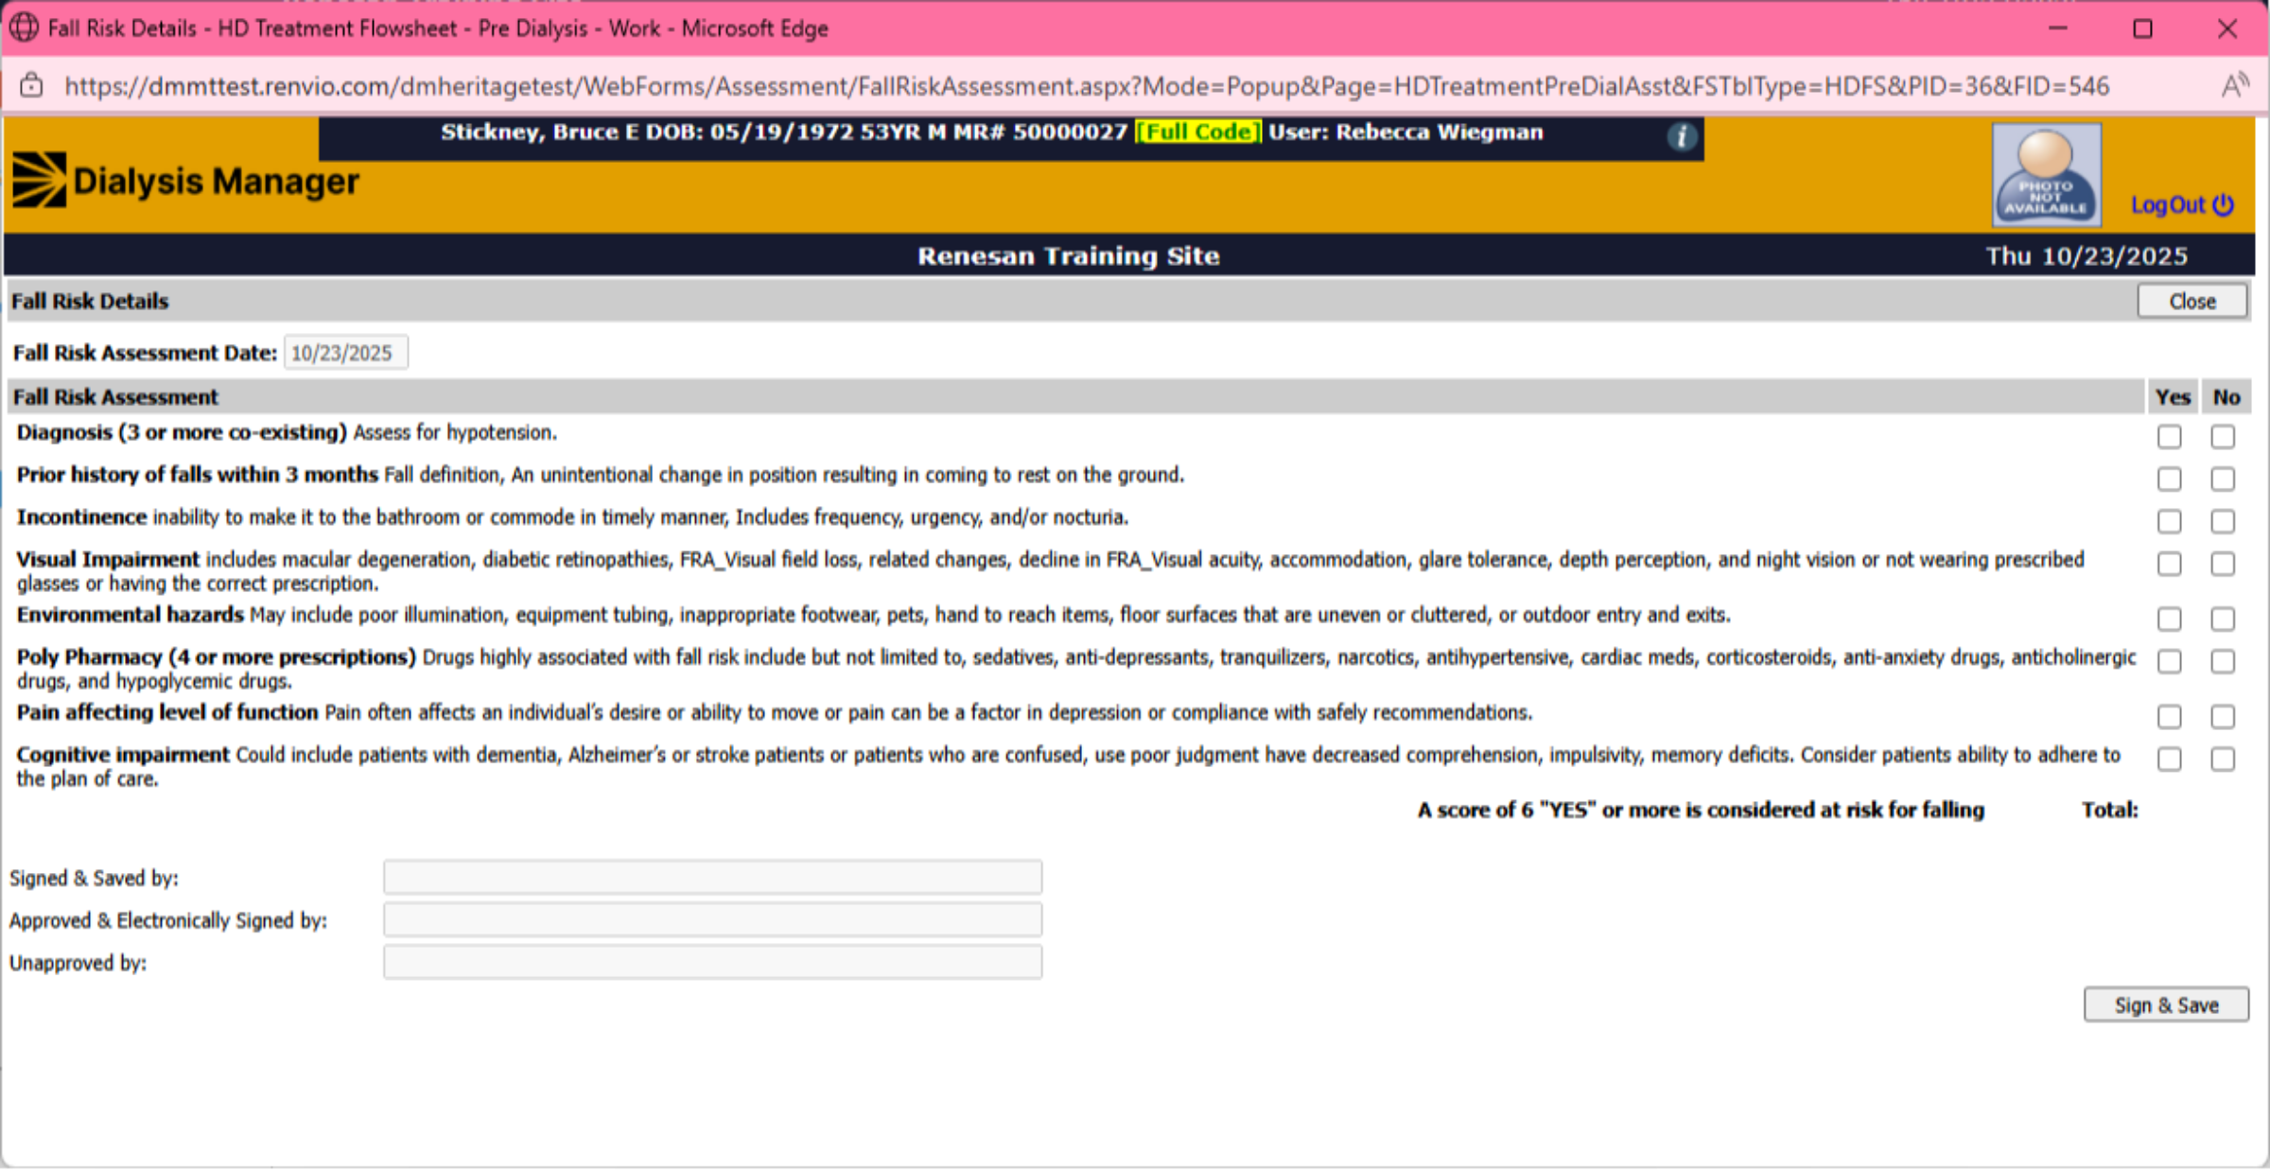This screenshot has height=1170, width=2270.
Task: Click the Sign & Save button
Action: coord(2166,1004)
